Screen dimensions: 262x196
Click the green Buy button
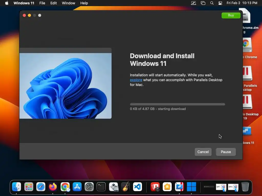(x=231, y=15)
